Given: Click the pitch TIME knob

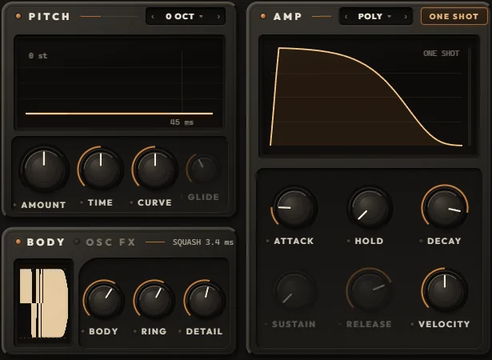Looking at the screenshot, I should [101, 168].
